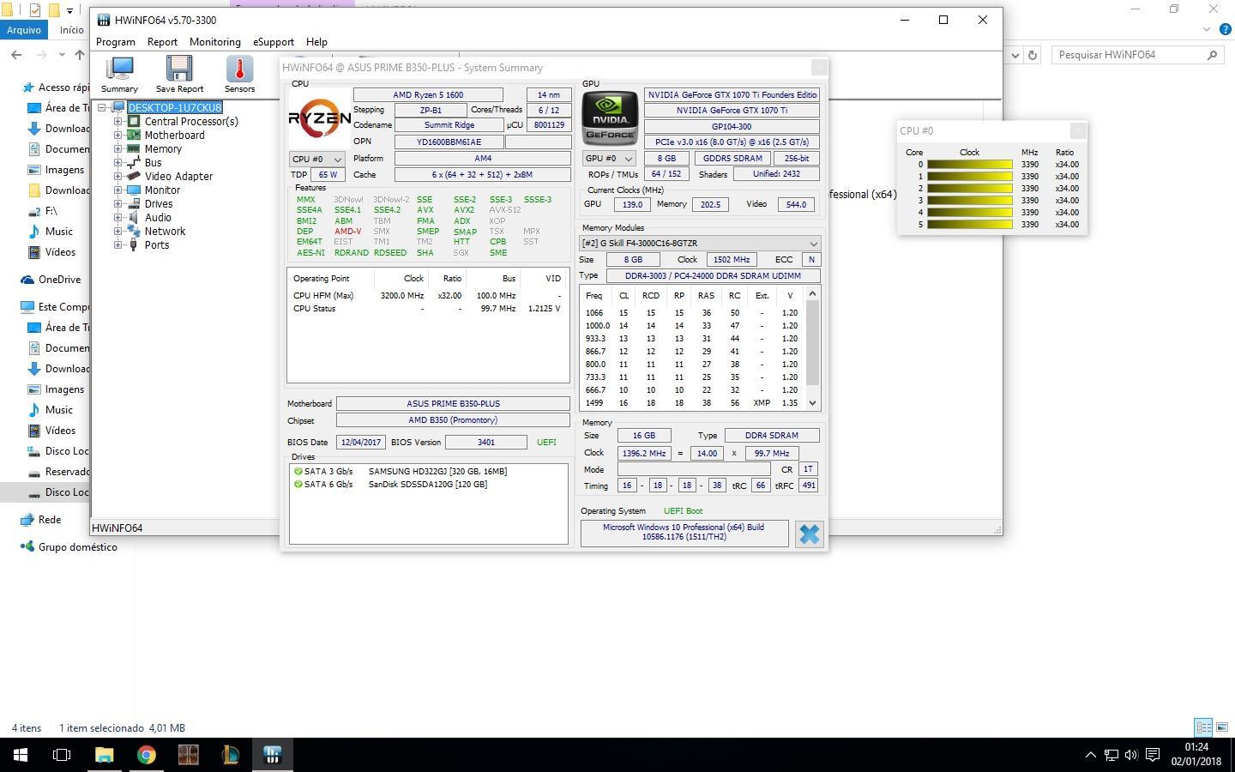1235x772 pixels.
Task: Open the volume control in tray
Action: [1131, 755]
